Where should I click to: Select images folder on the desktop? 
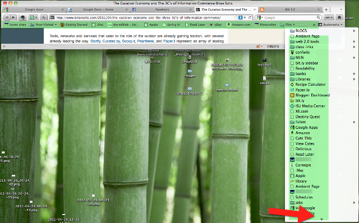tap(190, 73)
